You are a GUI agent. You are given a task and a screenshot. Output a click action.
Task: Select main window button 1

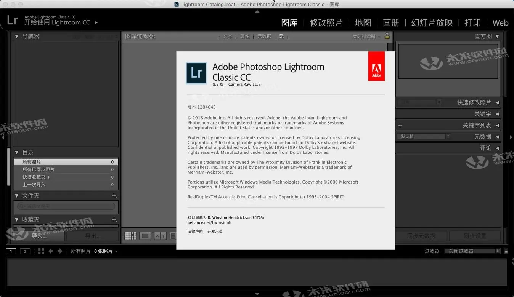click(11, 251)
